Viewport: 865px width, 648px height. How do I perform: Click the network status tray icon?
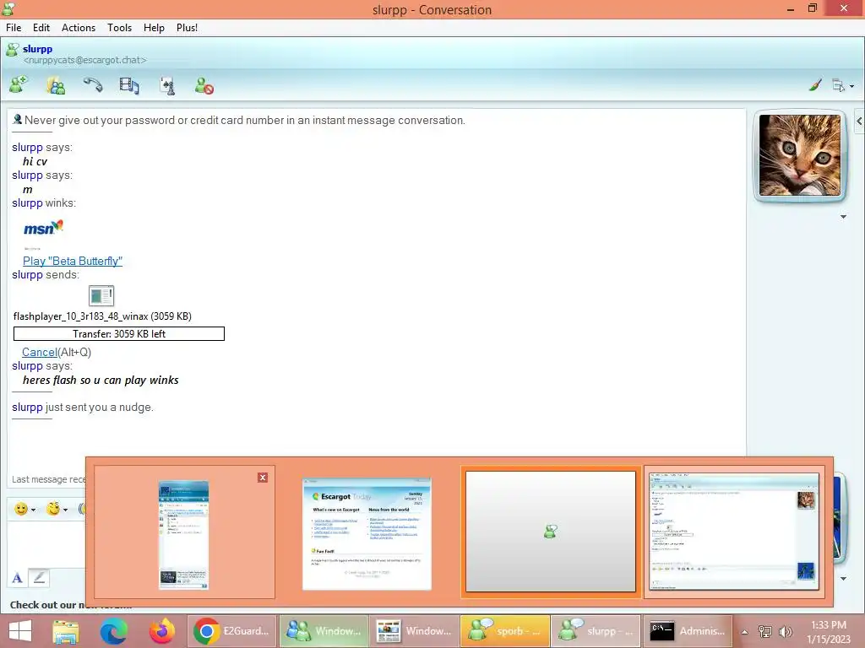point(765,631)
